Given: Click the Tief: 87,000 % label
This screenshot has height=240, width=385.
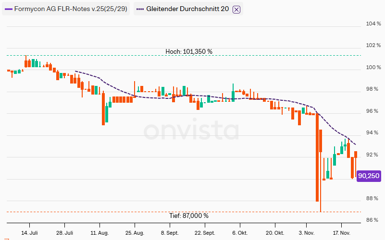Looking at the screenshot, I should pyautogui.click(x=188, y=216).
